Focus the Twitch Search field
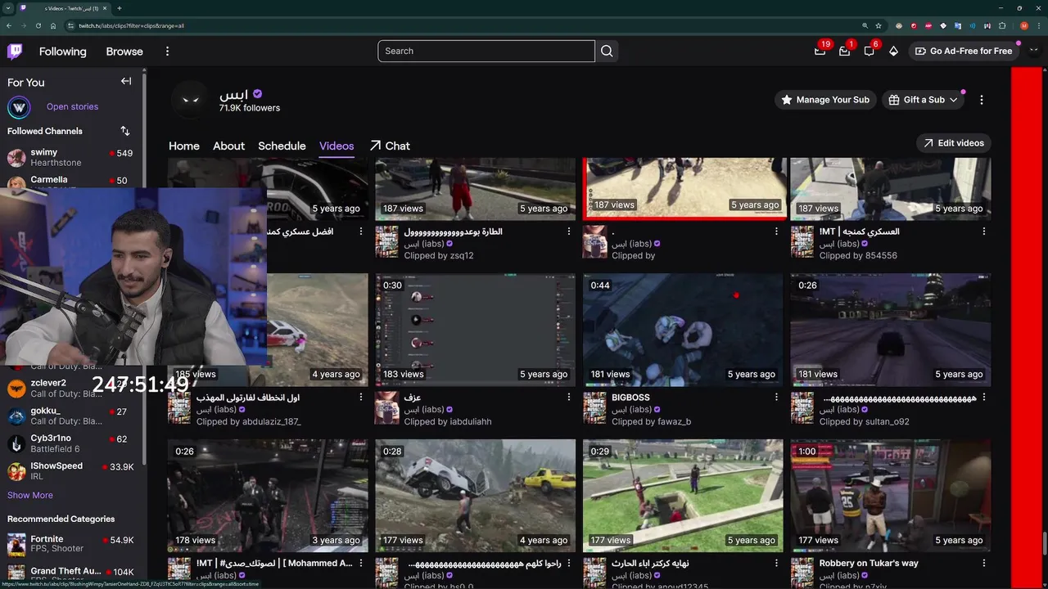 tap(486, 51)
